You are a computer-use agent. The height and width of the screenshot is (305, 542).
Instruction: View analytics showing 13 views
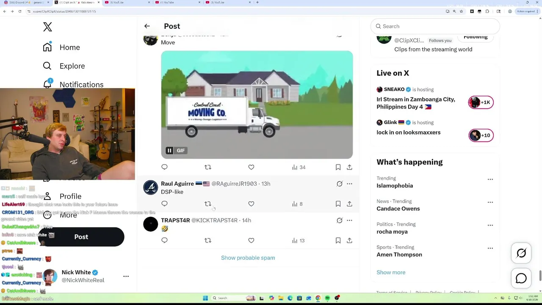tap(299, 241)
